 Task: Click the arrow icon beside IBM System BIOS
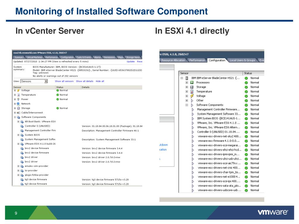(193, 118)
